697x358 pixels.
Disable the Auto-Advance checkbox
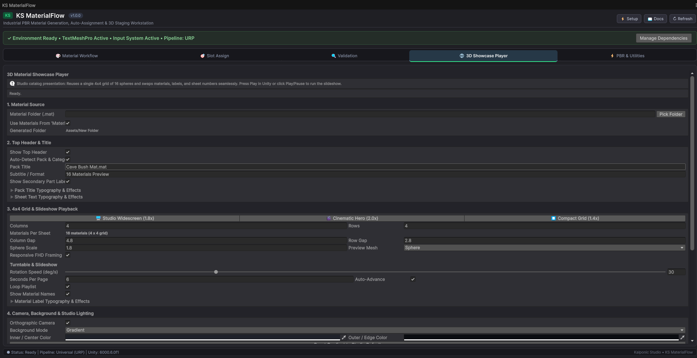413,279
